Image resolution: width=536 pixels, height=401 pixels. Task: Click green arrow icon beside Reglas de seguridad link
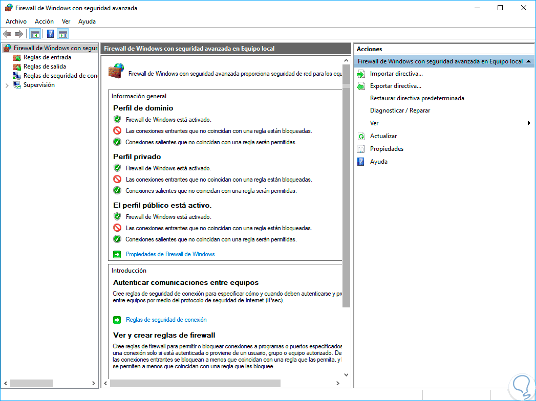pyautogui.click(x=117, y=320)
